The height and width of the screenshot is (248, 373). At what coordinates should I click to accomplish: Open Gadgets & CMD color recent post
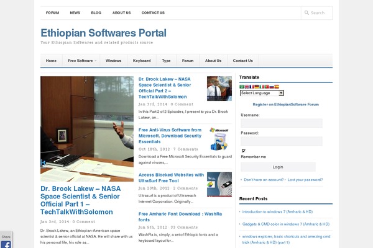point(286,224)
